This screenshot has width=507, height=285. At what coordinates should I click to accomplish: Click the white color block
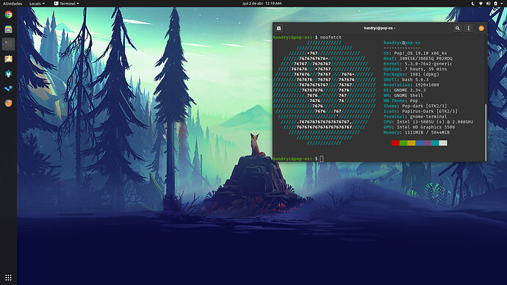(443, 142)
